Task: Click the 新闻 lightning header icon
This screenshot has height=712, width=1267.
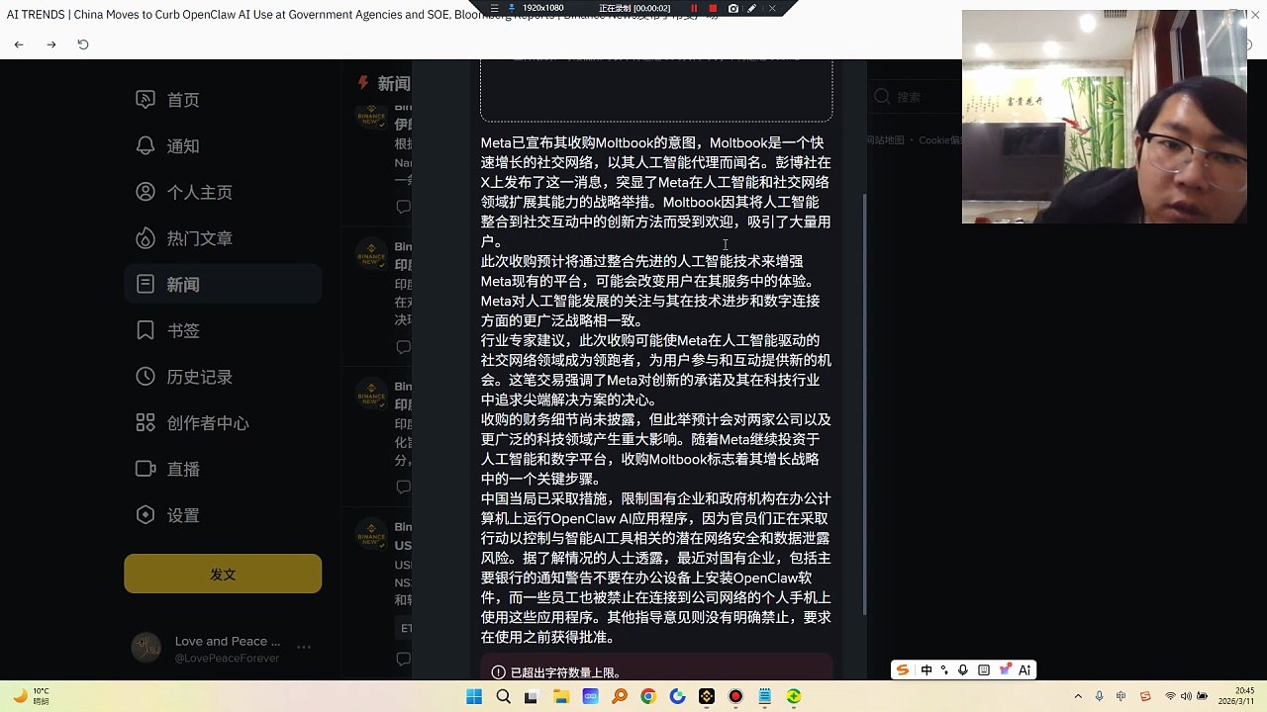Action: tap(364, 83)
